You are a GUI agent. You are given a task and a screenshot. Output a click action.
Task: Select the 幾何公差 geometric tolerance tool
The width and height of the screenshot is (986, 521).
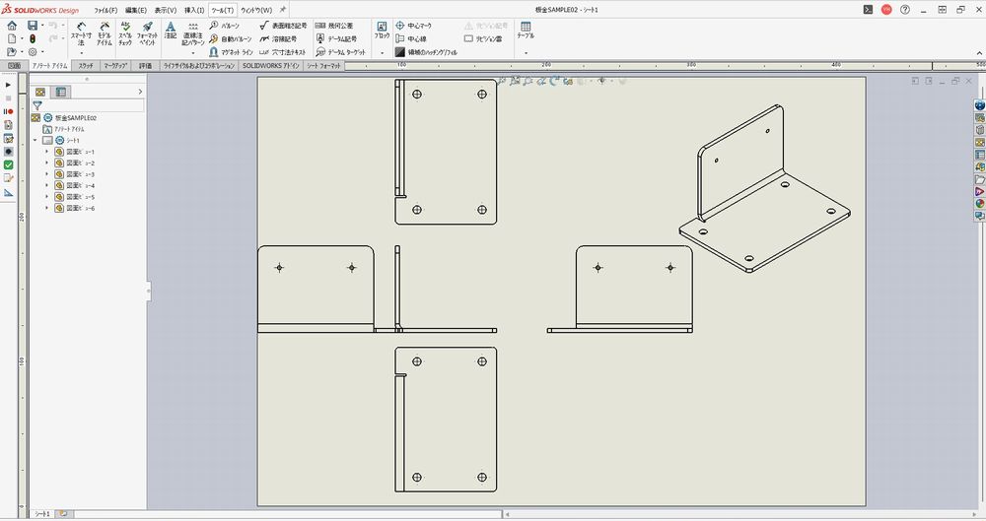334,26
